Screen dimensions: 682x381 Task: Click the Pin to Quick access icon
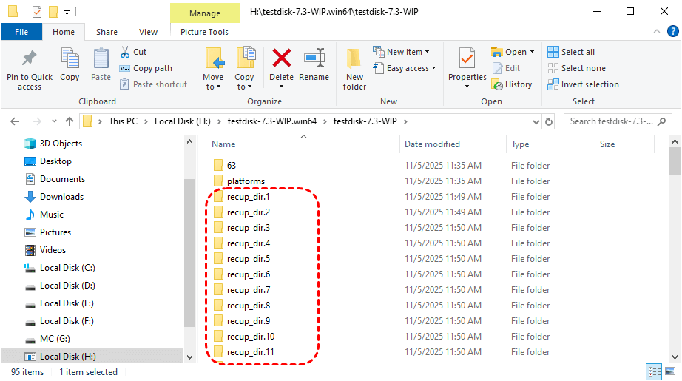(30, 59)
